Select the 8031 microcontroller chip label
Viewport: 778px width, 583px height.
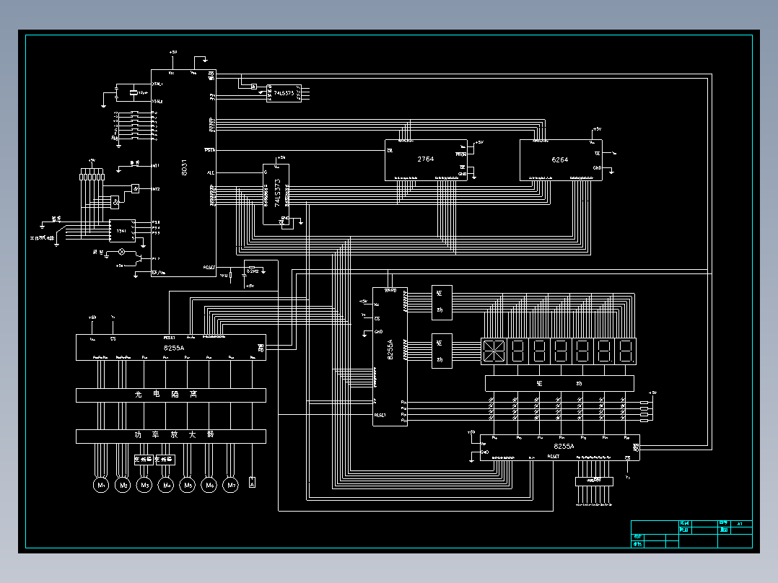[184, 167]
